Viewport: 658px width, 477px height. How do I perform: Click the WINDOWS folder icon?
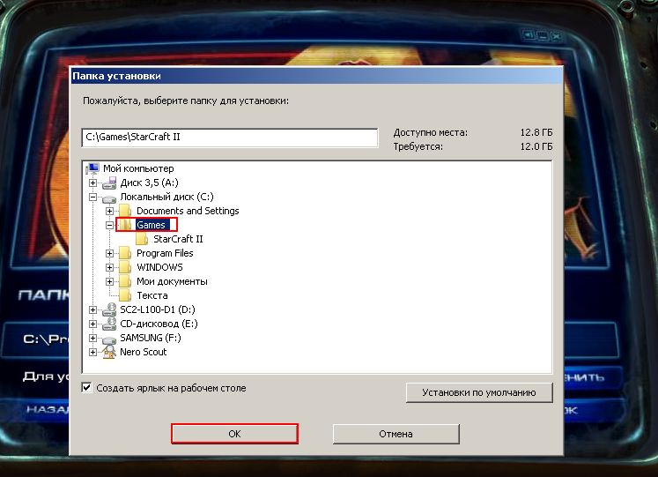(x=125, y=267)
